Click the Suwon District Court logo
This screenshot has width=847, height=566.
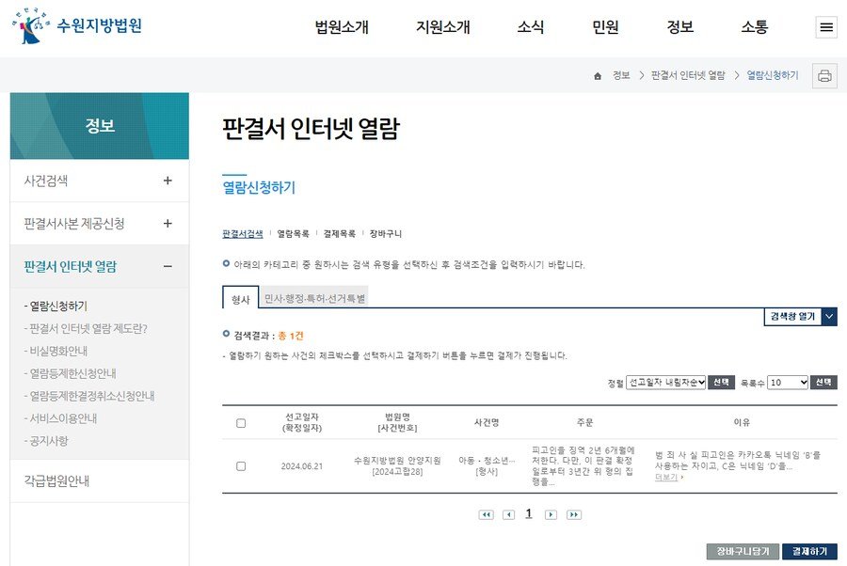click(x=77, y=26)
